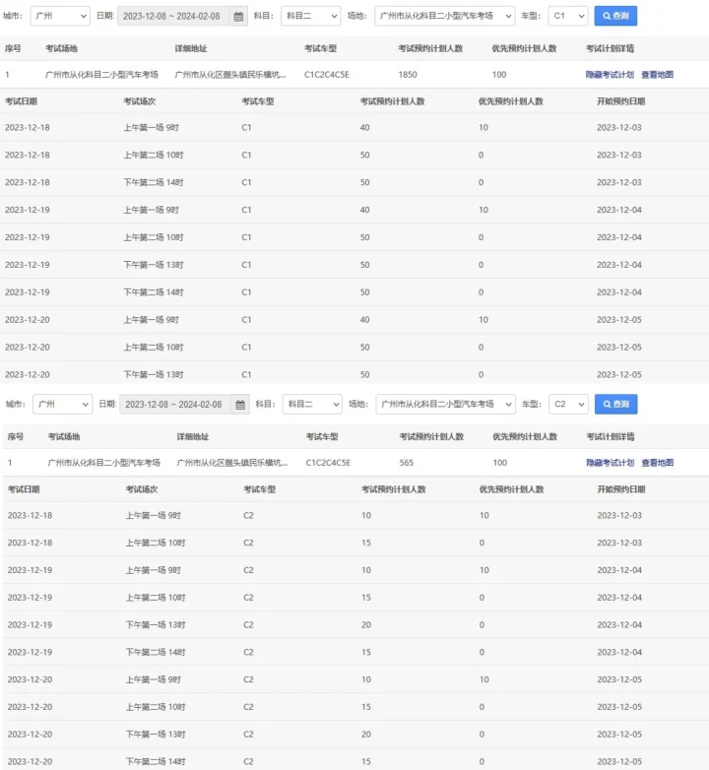Click the 查询 search button beside the C2 dropdown
This screenshot has width=709, height=770.
pyautogui.click(x=616, y=405)
